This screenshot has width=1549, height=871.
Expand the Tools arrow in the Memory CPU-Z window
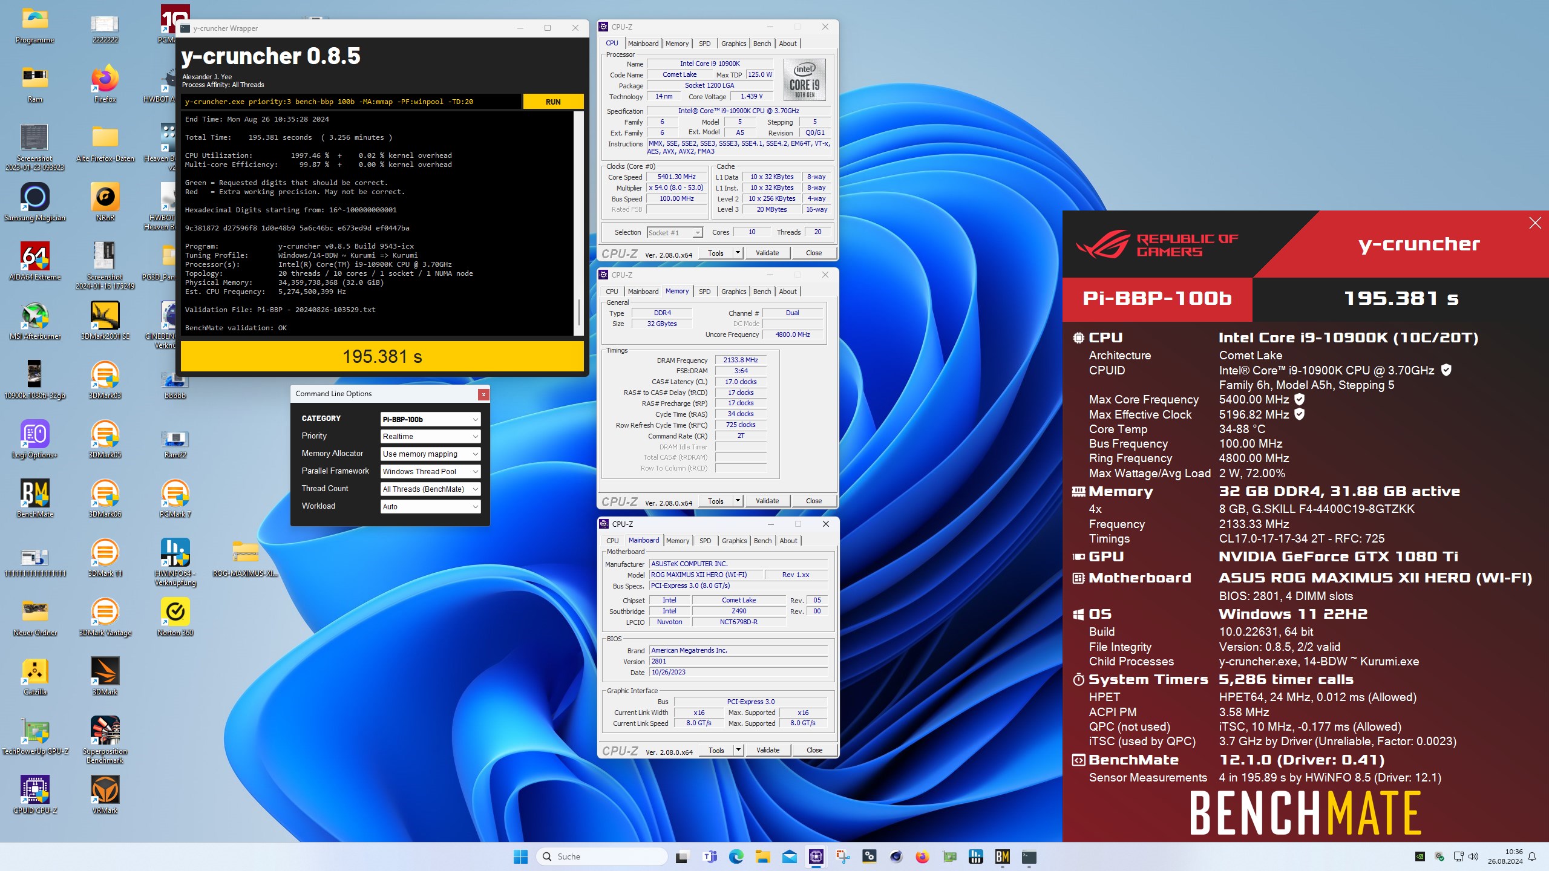point(738,501)
